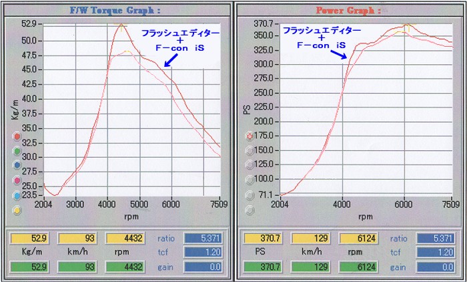Screen dimensions: 467x282
Task: Toggle the pink run button on Torque graph
Action: click(17, 180)
